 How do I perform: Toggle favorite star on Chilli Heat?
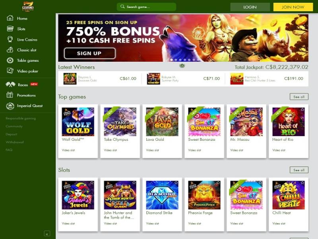coord(302,183)
